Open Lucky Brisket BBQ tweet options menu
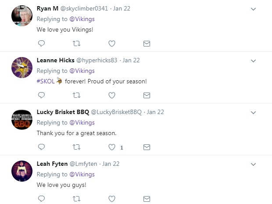The height and width of the screenshot is (204, 272). pyautogui.click(x=253, y=112)
